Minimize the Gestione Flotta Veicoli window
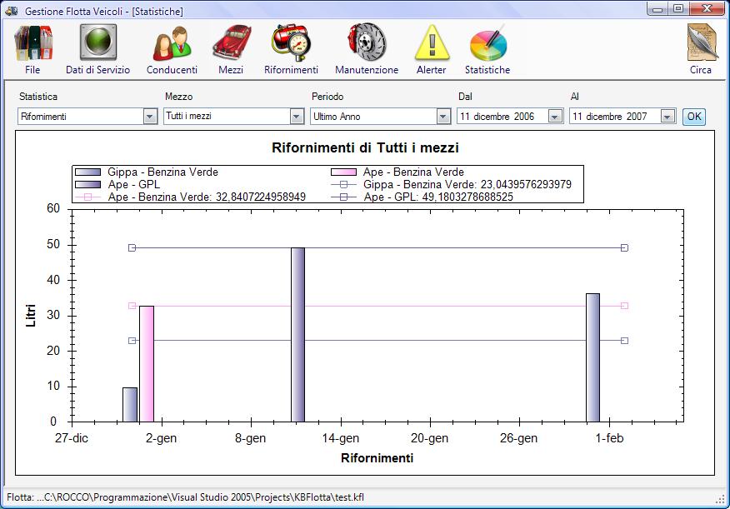The width and height of the screenshot is (730, 509). (x=657, y=8)
